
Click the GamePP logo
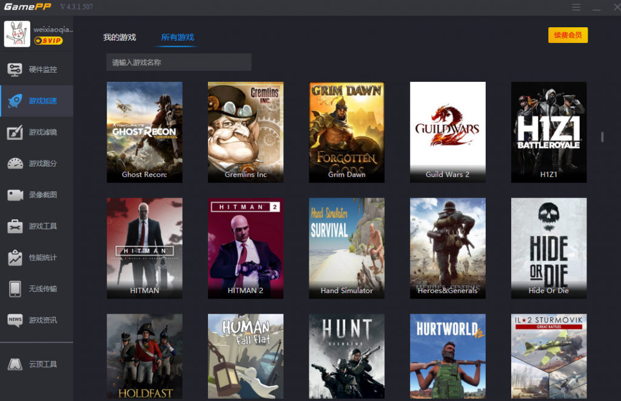(28, 7)
